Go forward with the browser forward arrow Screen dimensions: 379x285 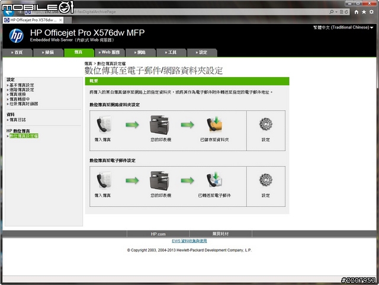point(20,12)
